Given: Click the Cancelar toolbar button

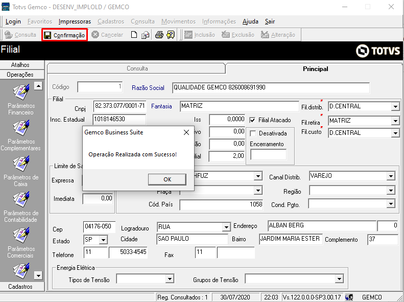Looking at the screenshot, I should (107, 35).
